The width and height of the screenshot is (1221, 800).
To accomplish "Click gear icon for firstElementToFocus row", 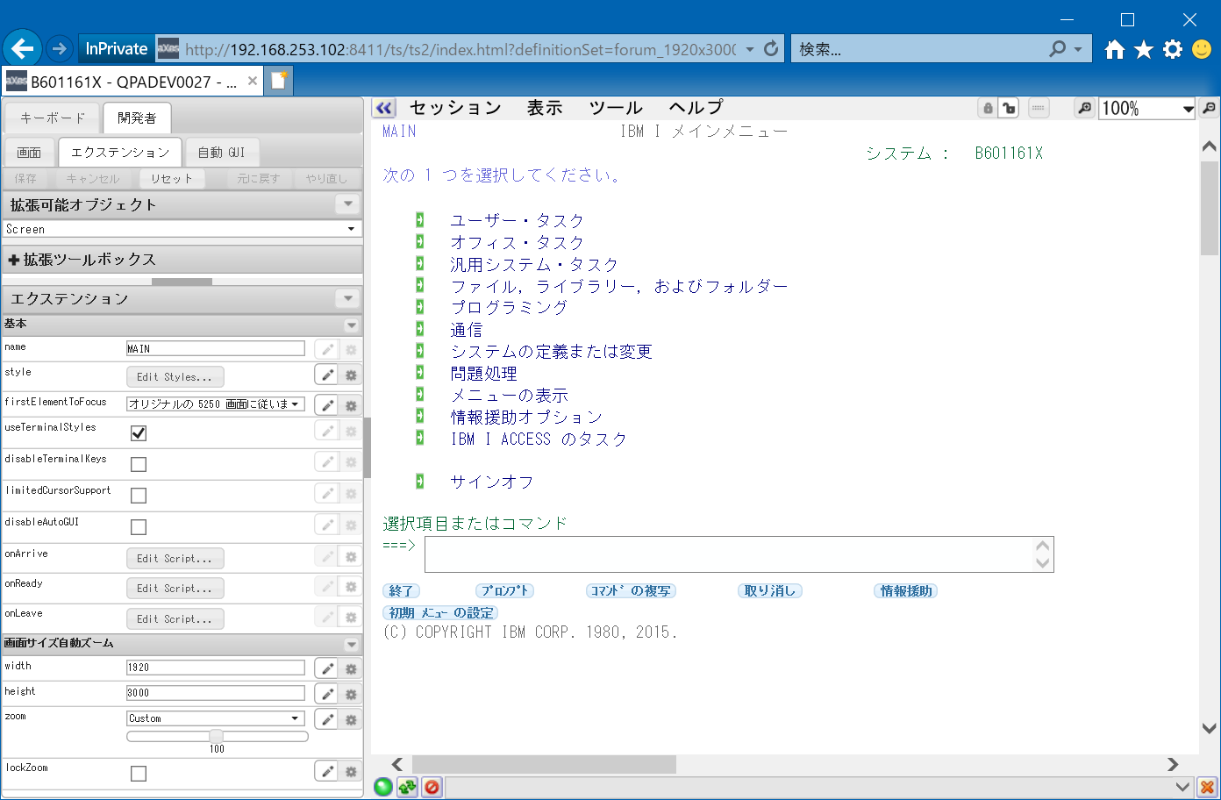I will tap(351, 405).
